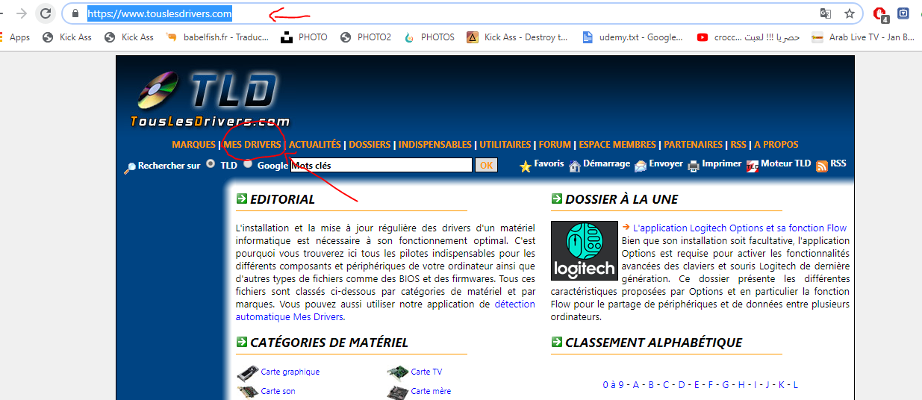Click the browser reload button
This screenshot has height=400, width=922.
tap(46, 13)
